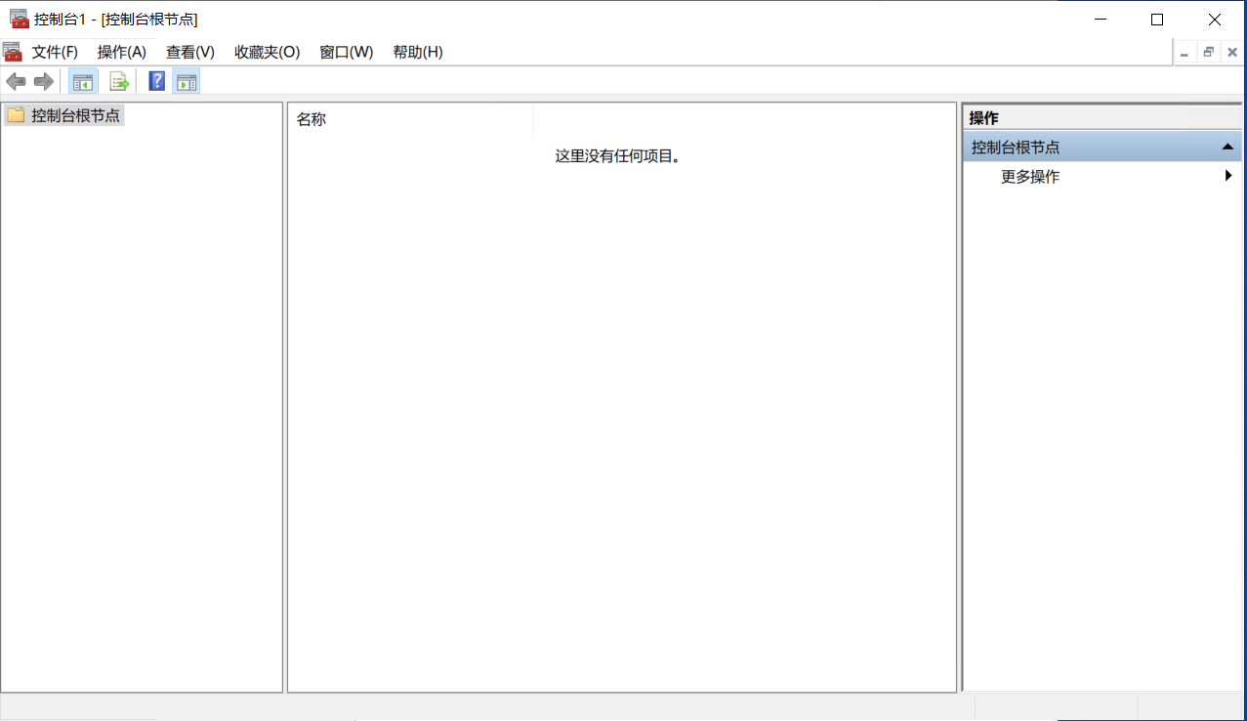Click the console icon in the title bar
This screenshot has height=721, width=1247.
[19, 19]
